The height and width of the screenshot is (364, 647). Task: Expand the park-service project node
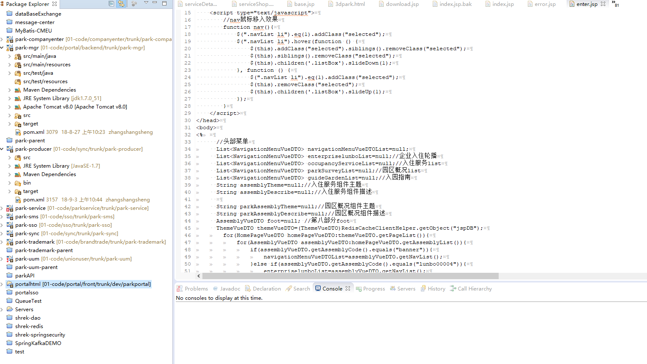[x=2, y=208]
